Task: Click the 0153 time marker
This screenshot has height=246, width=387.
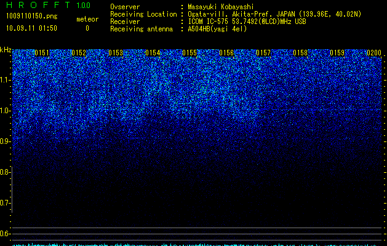Action: (116, 53)
